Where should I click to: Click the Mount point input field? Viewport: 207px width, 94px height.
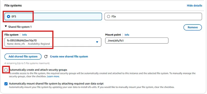pos(137,40)
